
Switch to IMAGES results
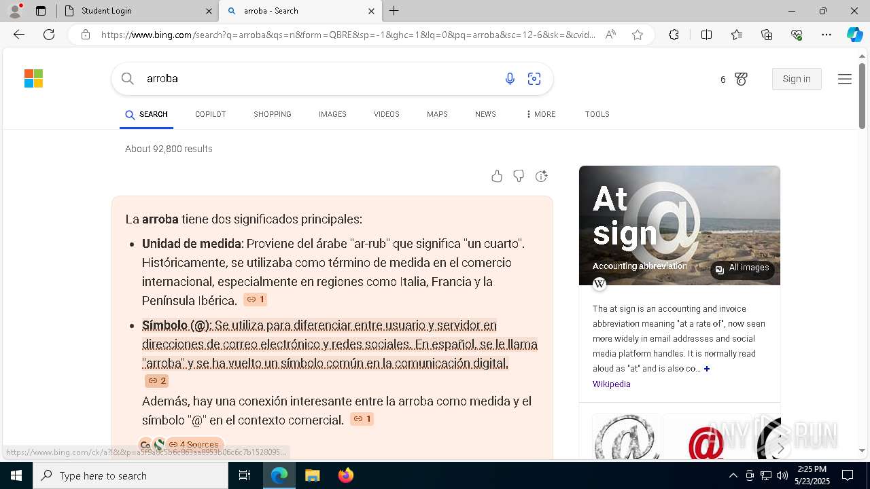332,114
